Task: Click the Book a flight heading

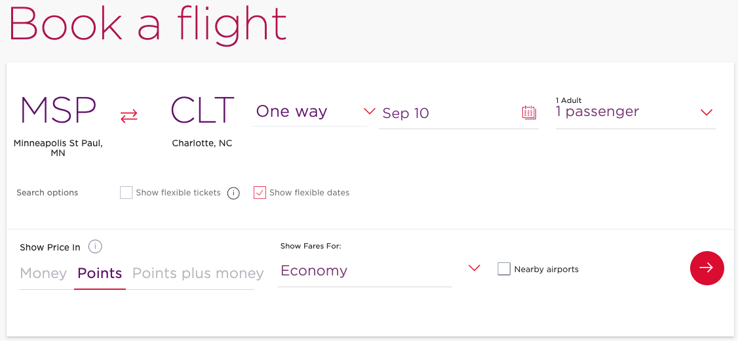Action: pos(147,24)
